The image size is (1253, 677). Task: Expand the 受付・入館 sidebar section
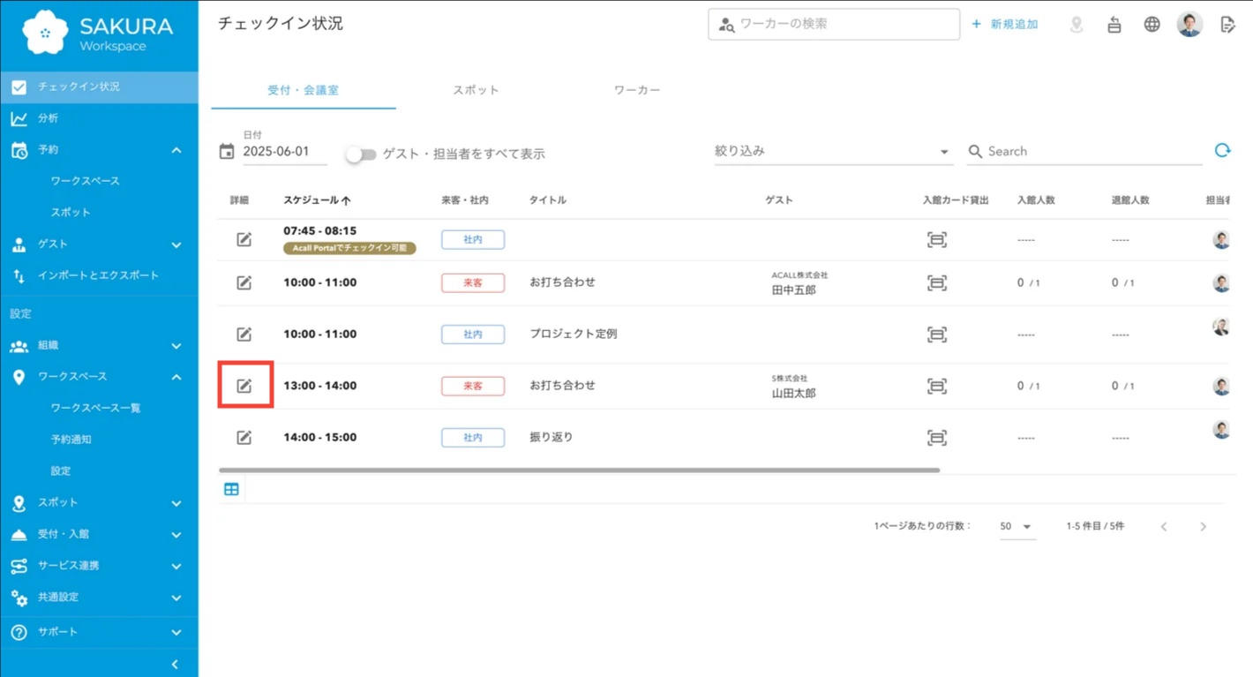point(176,535)
